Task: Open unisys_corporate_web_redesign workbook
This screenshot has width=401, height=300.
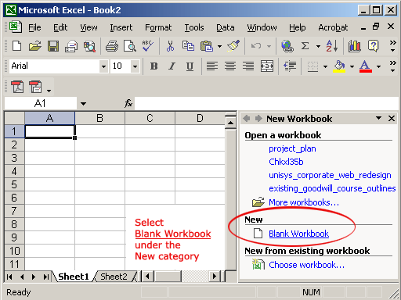Action: coord(330,175)
